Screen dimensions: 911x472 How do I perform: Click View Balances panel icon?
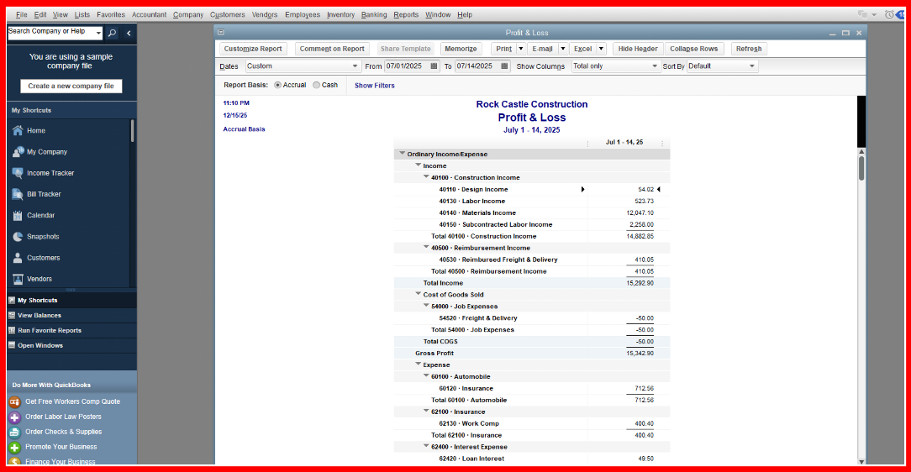click(12, 315)
